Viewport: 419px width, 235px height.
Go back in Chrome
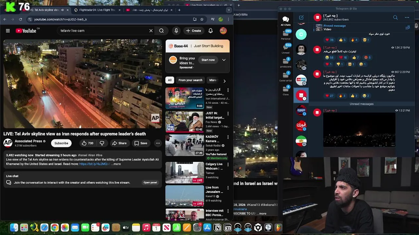tap(5, 19)
